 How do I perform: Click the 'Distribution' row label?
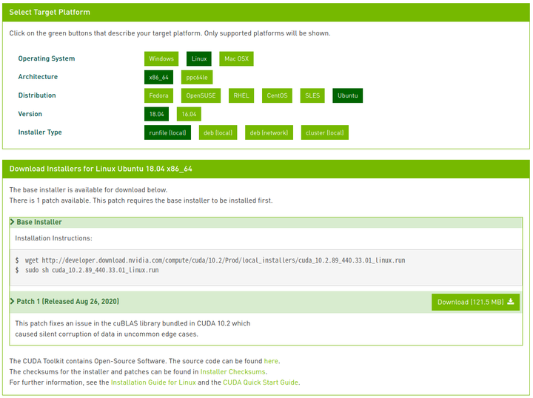37,95
